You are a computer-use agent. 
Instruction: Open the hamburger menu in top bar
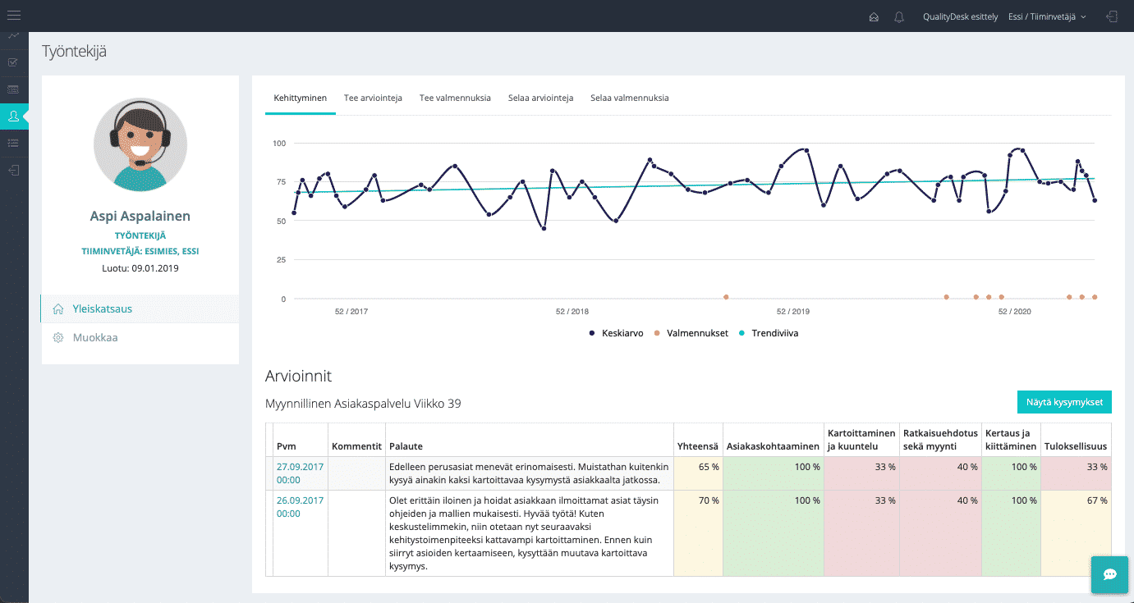(x=14, y=16)
